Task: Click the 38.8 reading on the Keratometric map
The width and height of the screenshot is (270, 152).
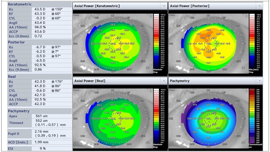Action: (113, 24)
